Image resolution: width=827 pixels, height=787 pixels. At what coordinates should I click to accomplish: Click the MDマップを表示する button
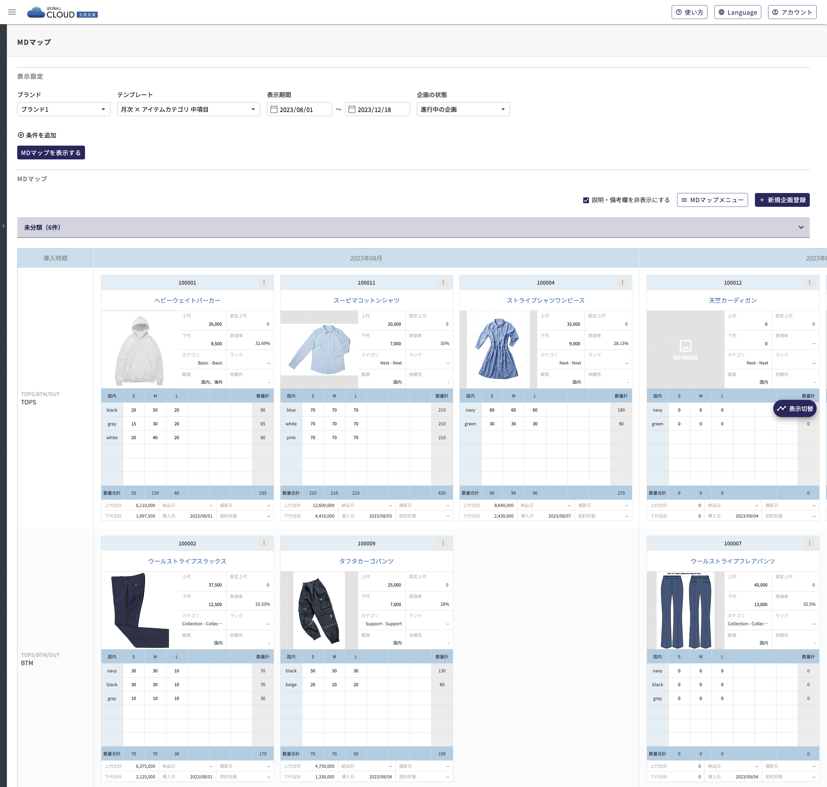(x=51, y=153)
